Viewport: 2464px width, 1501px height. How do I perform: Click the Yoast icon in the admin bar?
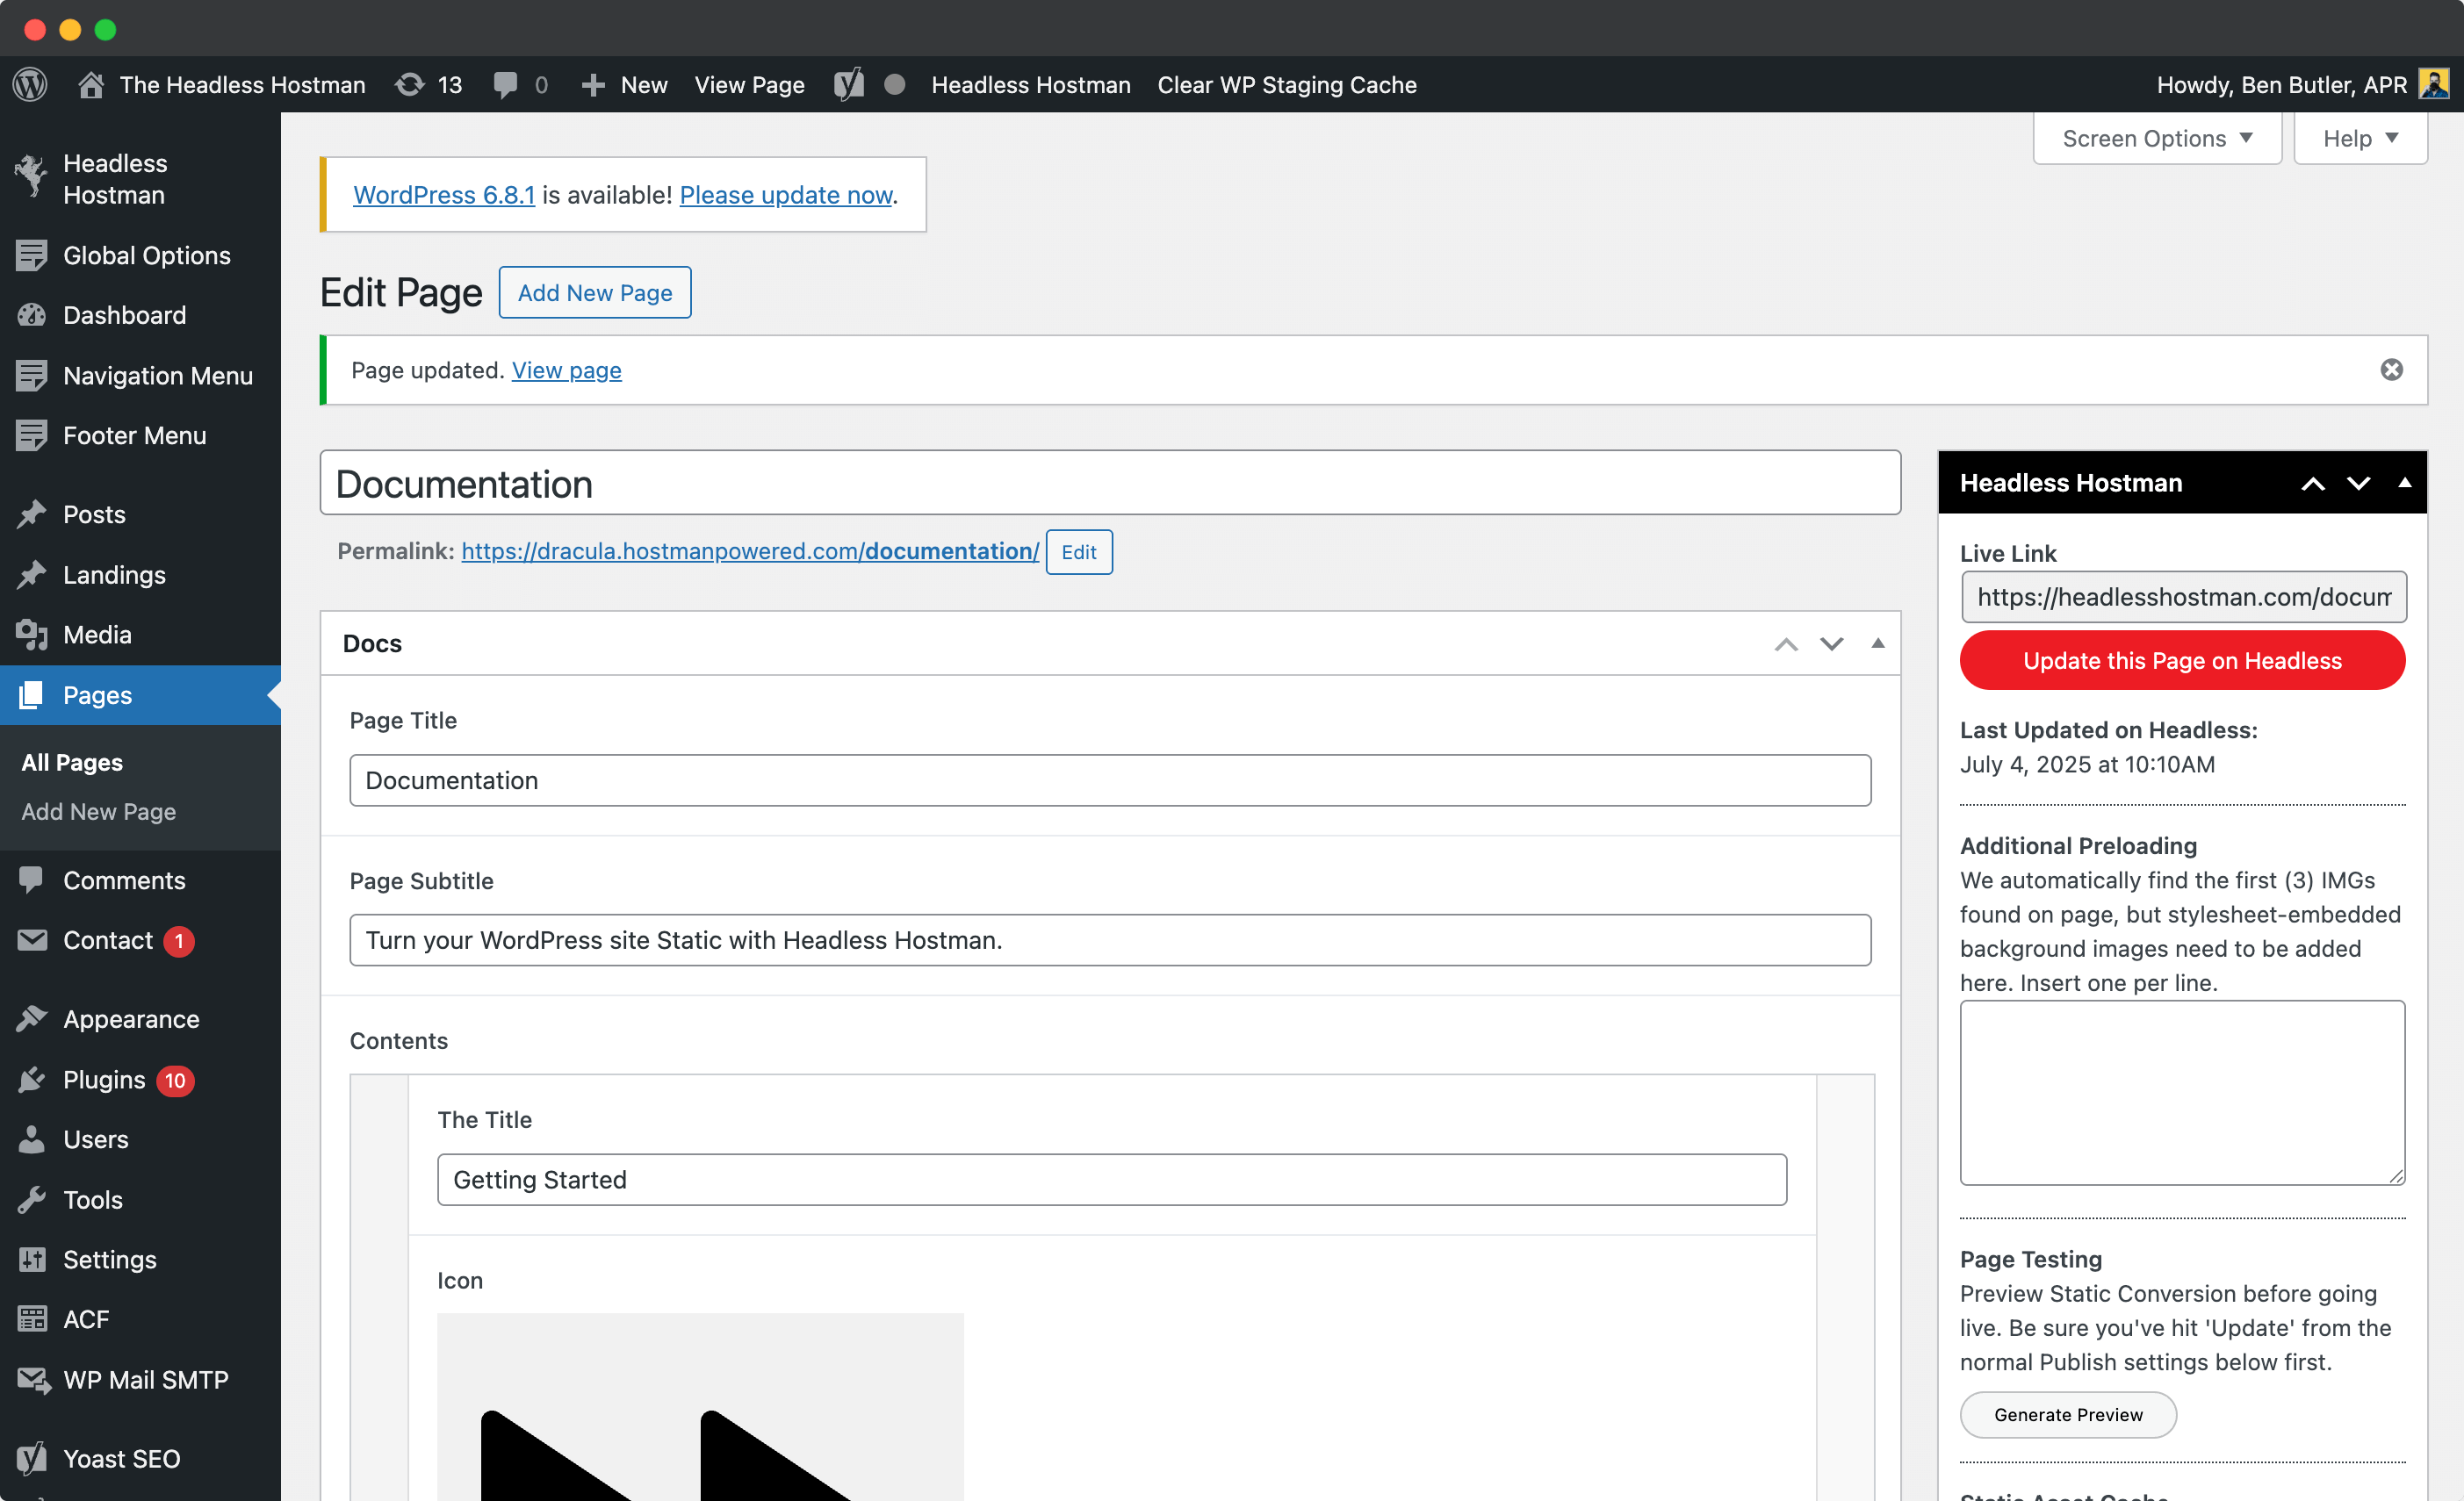849,85
